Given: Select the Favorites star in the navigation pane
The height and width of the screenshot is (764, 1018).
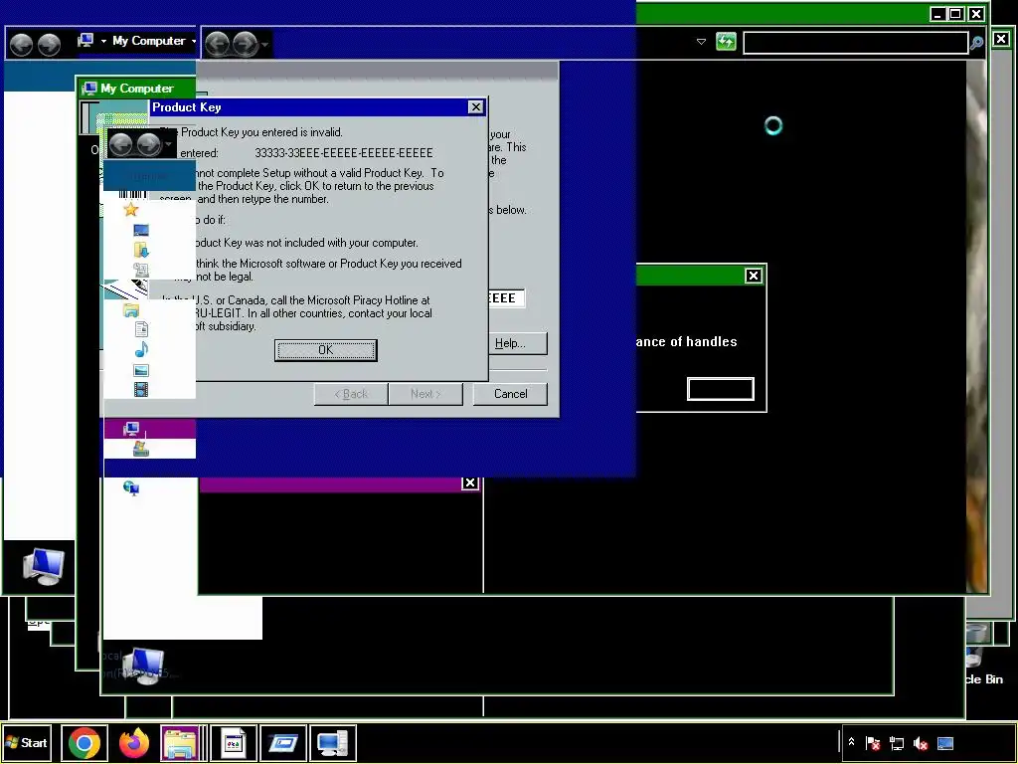Looking at the screenshot, I should (x=131, y=209).
